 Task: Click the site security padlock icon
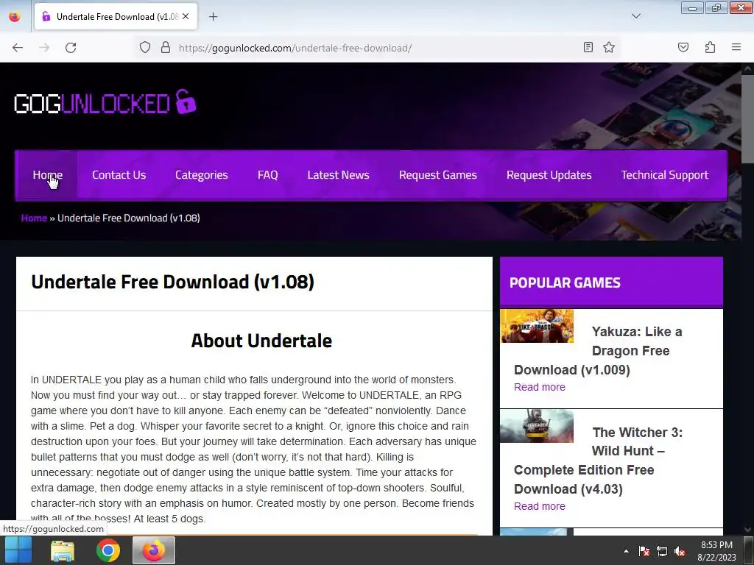(x=166, y=47)
